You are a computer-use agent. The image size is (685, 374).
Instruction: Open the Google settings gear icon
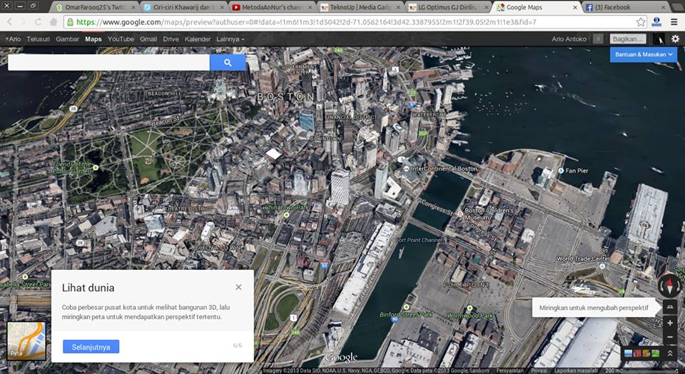[676, 39]
